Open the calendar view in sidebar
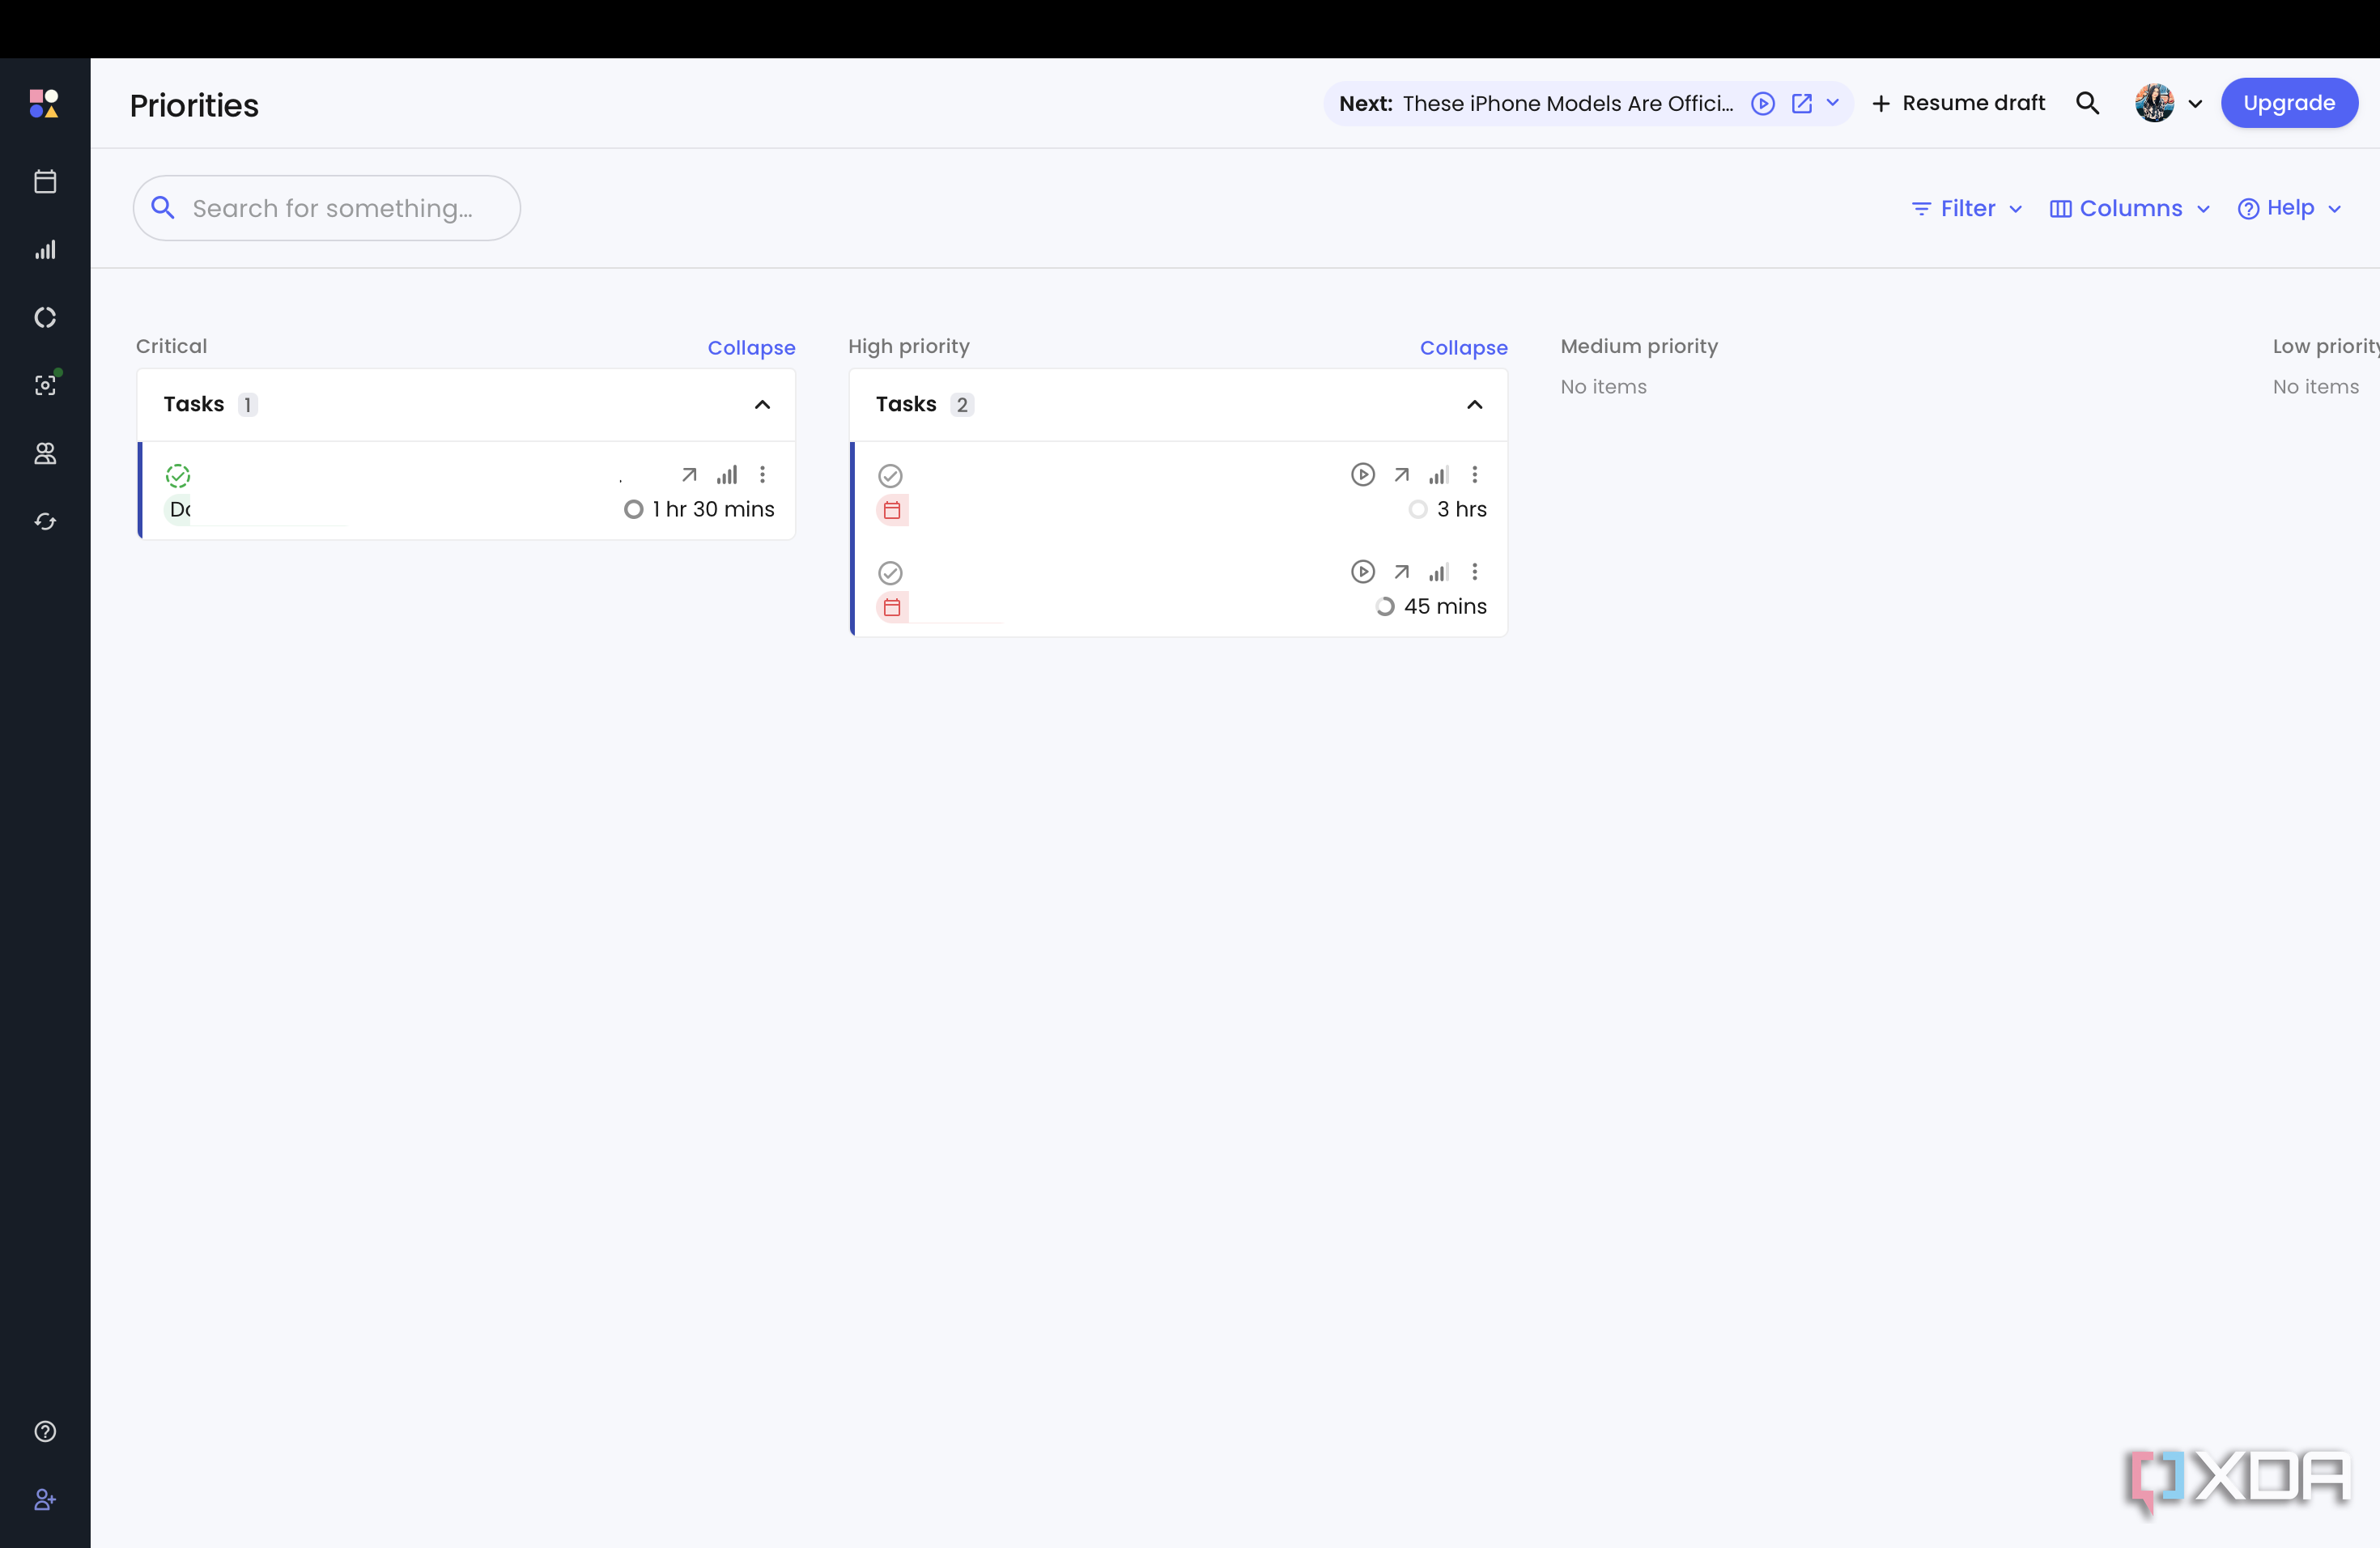 (45, 181)
